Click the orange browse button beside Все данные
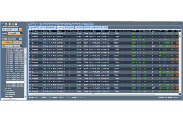The height and width of the screenshot is (122, 183). pos(20,29)
